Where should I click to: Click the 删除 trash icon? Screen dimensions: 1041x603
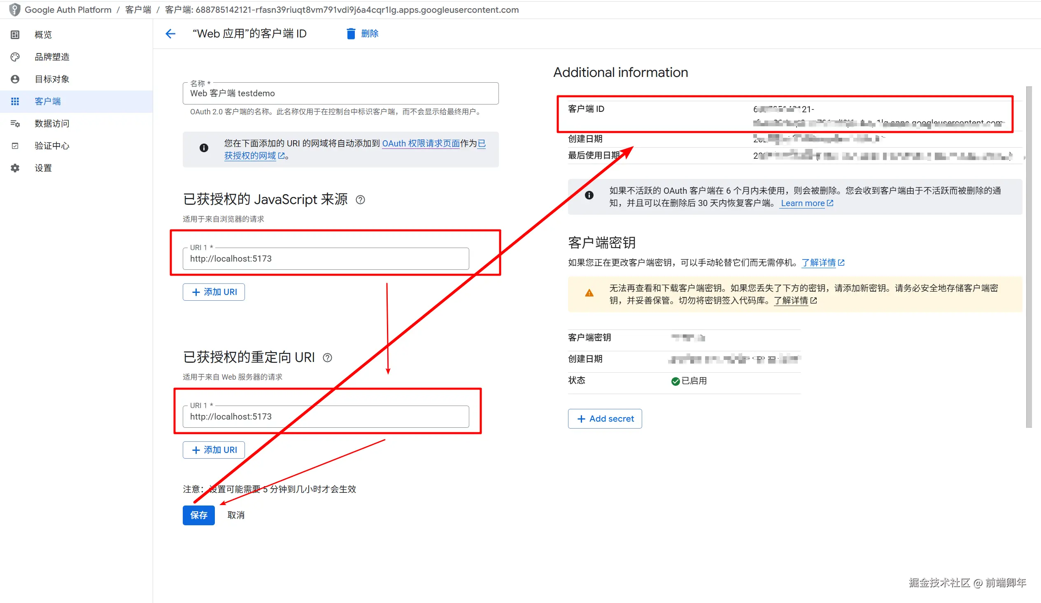pos(351,33)
